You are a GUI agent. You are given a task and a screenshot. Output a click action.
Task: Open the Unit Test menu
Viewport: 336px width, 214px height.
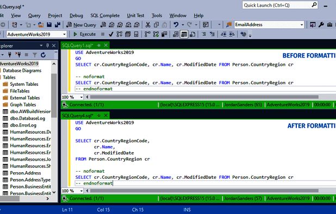click(x=135, y=16)
